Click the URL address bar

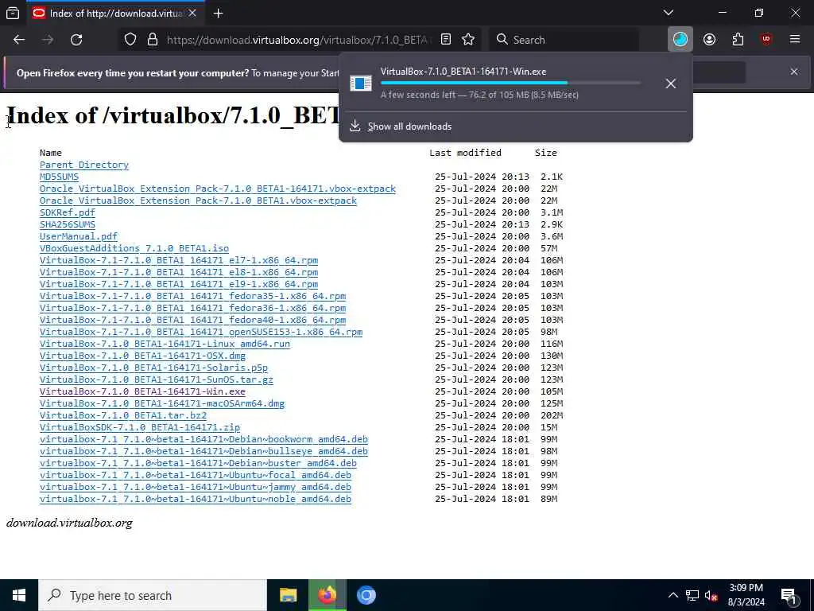pyautogui.click(x=299, y=40)
